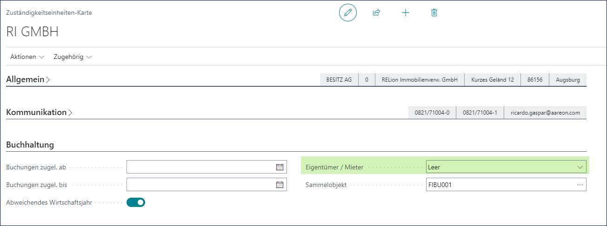Expand the Allgemein section
The image size is (607, 226).
[28, 80]
